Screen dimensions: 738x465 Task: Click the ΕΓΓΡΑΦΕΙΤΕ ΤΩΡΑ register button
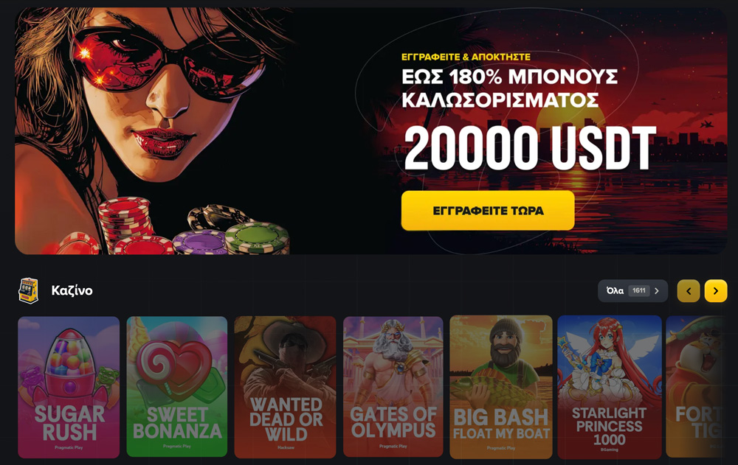coord(488,211)
